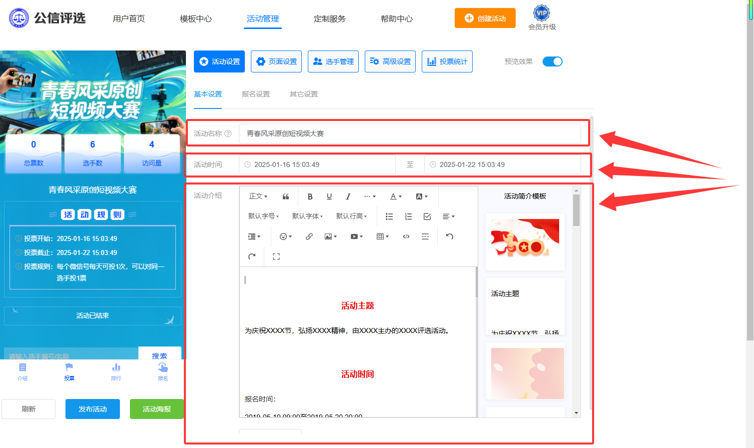The height and width of the screenshot is (448, 754).
Task: Toggle bold formatting in the editor
Action: click(310, 196)
